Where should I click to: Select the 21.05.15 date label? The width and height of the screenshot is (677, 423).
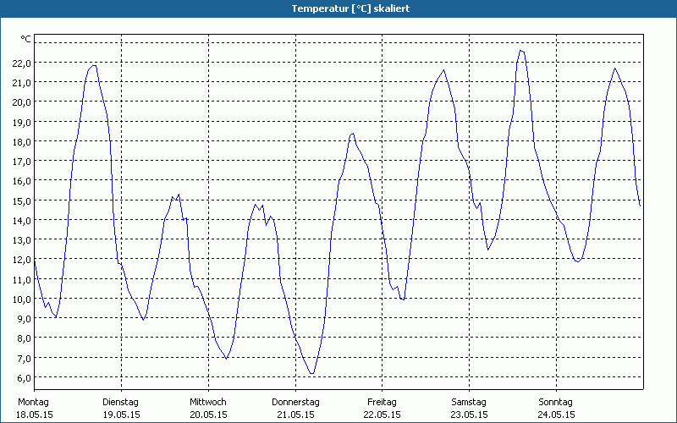coord(295,415)
